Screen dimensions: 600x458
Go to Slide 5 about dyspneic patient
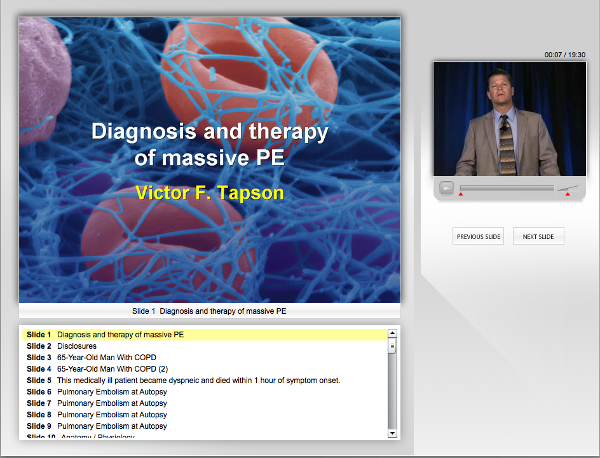tap(198, 381)
